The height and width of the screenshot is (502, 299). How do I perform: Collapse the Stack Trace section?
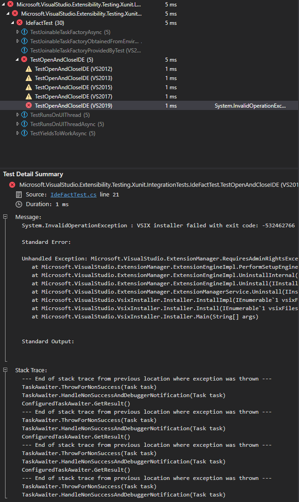click(5, 370)
